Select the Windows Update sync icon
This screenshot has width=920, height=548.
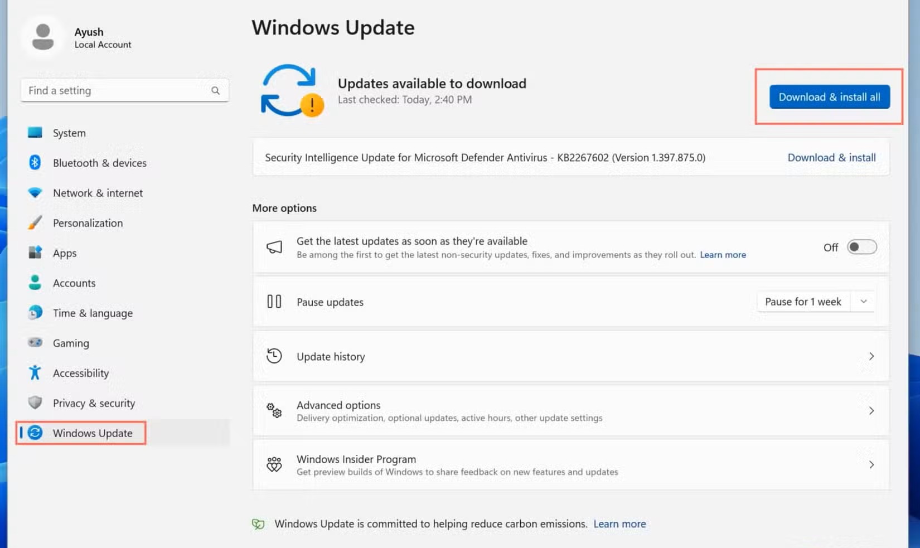35,433
